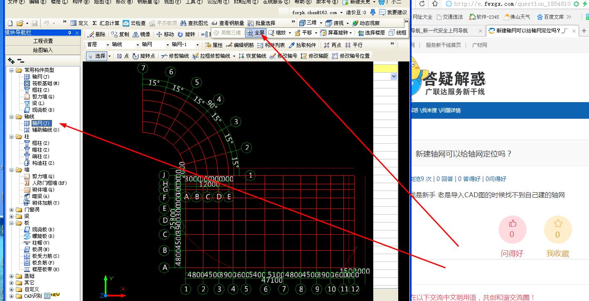
Task: Click the expand-all plus icon in navigator
Action: (x=11, y=61)
